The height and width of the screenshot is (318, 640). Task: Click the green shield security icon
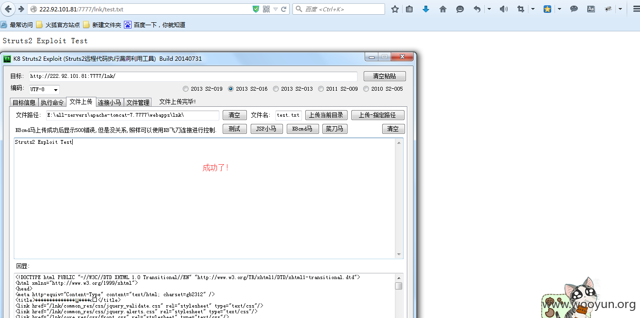tap(256, 9)
